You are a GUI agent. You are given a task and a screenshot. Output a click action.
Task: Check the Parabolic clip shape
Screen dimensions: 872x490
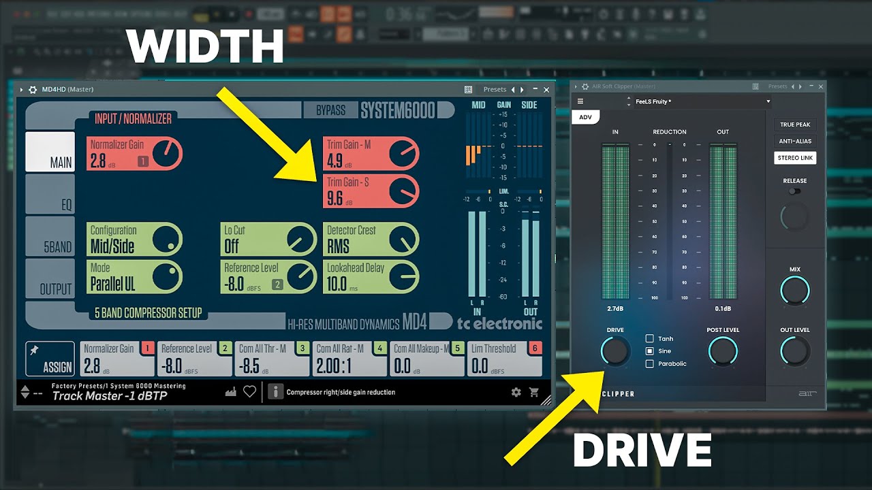point(650,363)
